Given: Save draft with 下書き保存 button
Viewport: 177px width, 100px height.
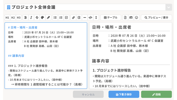Looking at the screenshot, I should (x=124, y=94).
